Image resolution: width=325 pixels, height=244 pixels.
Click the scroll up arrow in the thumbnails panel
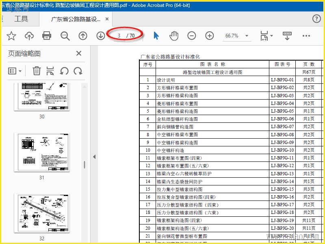[84, 87]
